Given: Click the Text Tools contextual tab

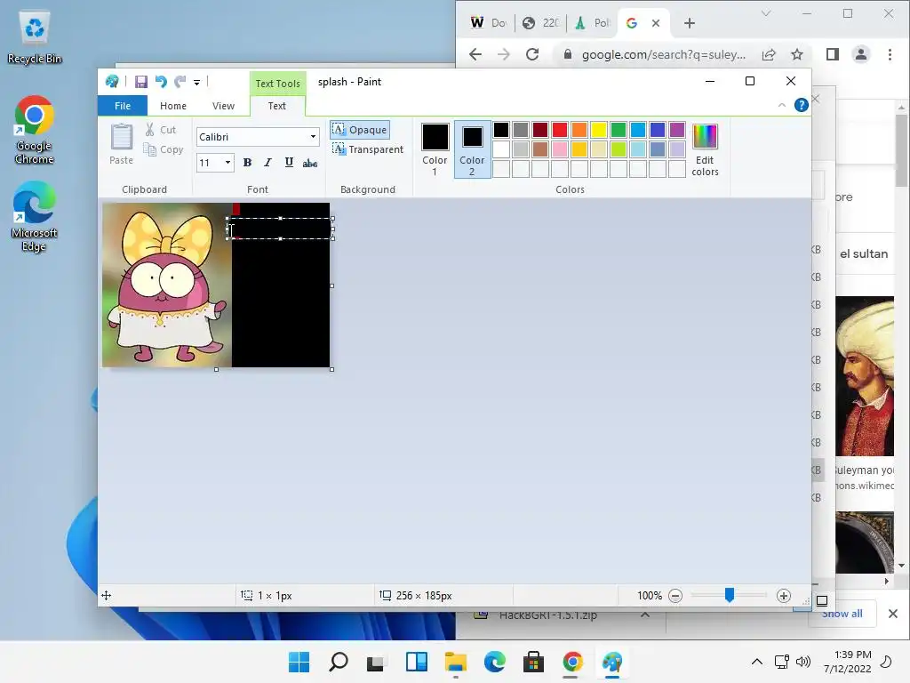Looking at the screenshot, I should 277,84.
